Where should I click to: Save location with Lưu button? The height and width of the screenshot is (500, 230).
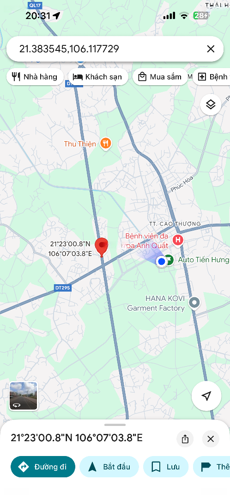coord(166,467)
